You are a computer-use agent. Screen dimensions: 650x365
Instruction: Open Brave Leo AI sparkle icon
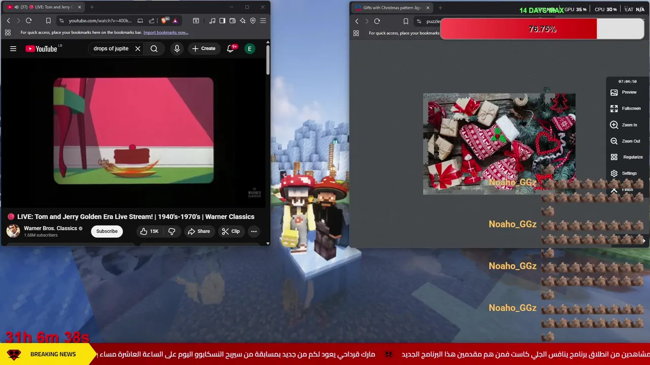click(243, 21)
